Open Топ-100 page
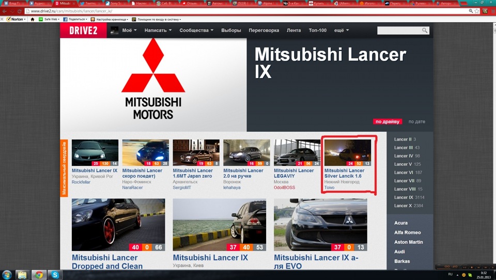This screenshot has width=496, height=280. click(318, 30)
